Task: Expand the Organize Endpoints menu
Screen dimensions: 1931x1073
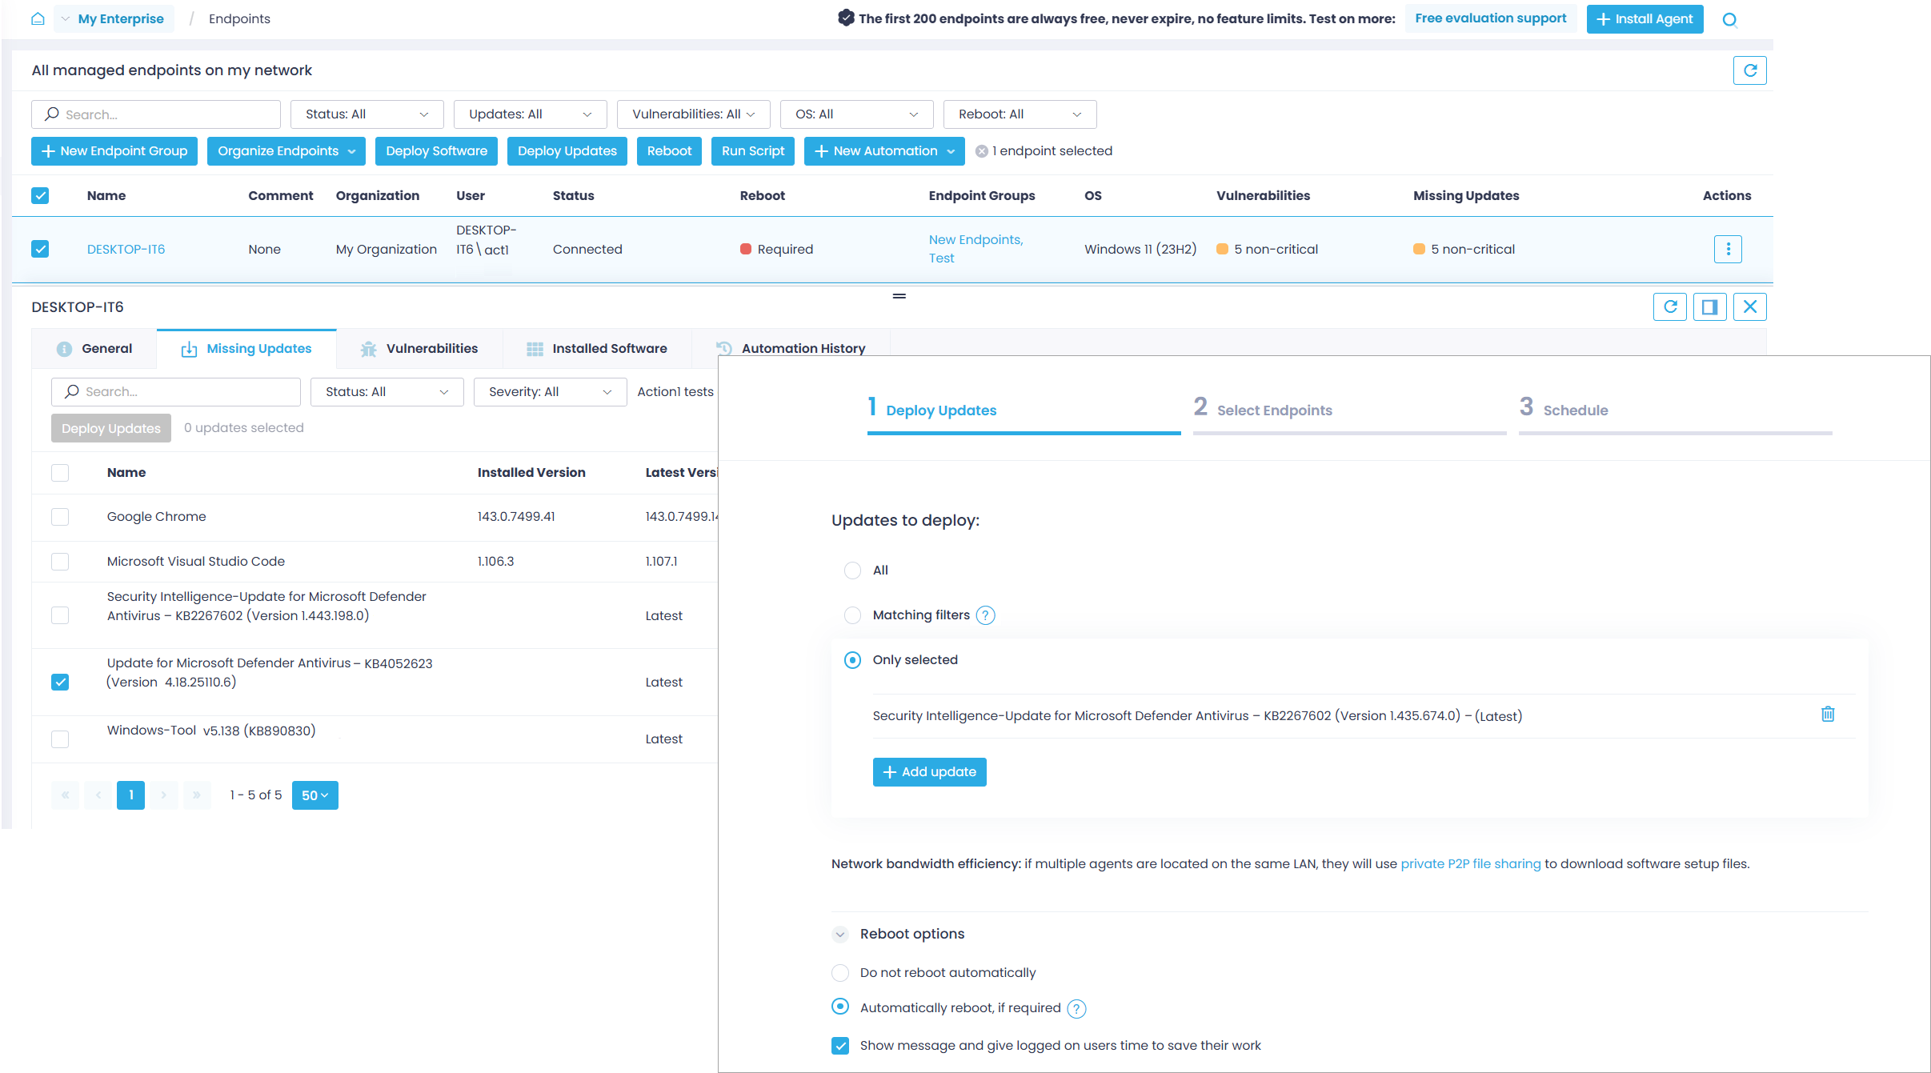Action: 286,150
